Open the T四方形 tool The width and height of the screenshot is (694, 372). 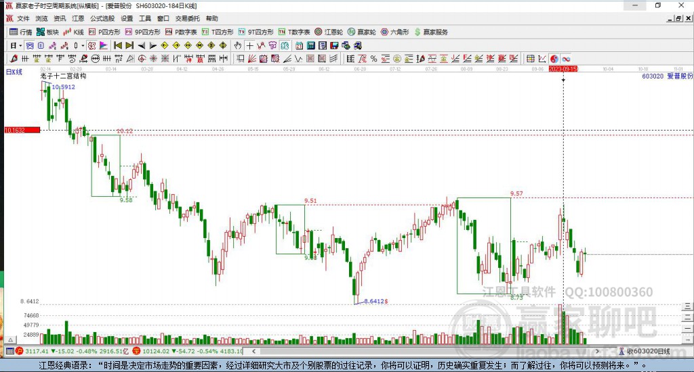point(218,32)
